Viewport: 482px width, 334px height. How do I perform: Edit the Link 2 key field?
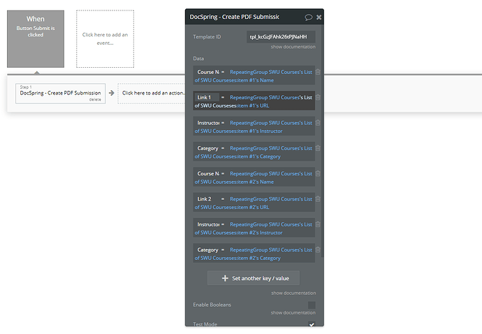[207, 199]
